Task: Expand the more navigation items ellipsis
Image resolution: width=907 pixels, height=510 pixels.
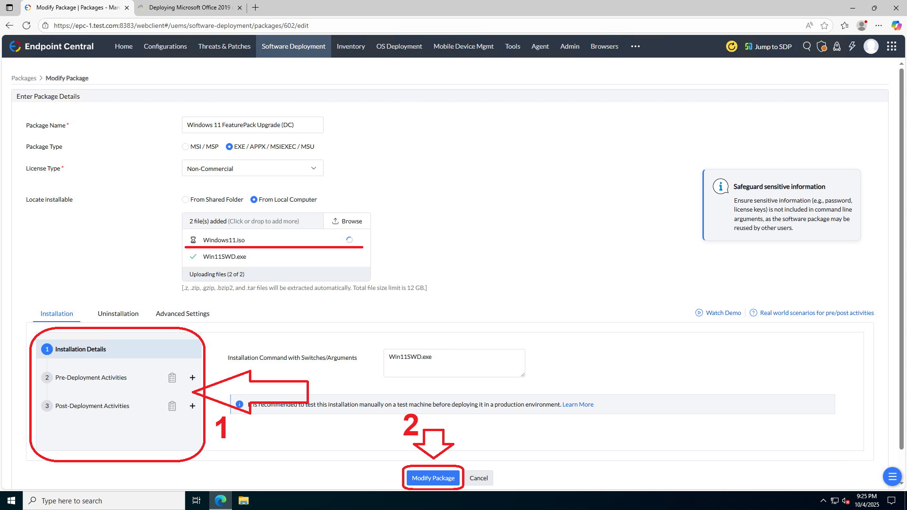Action: coord(635,46)
